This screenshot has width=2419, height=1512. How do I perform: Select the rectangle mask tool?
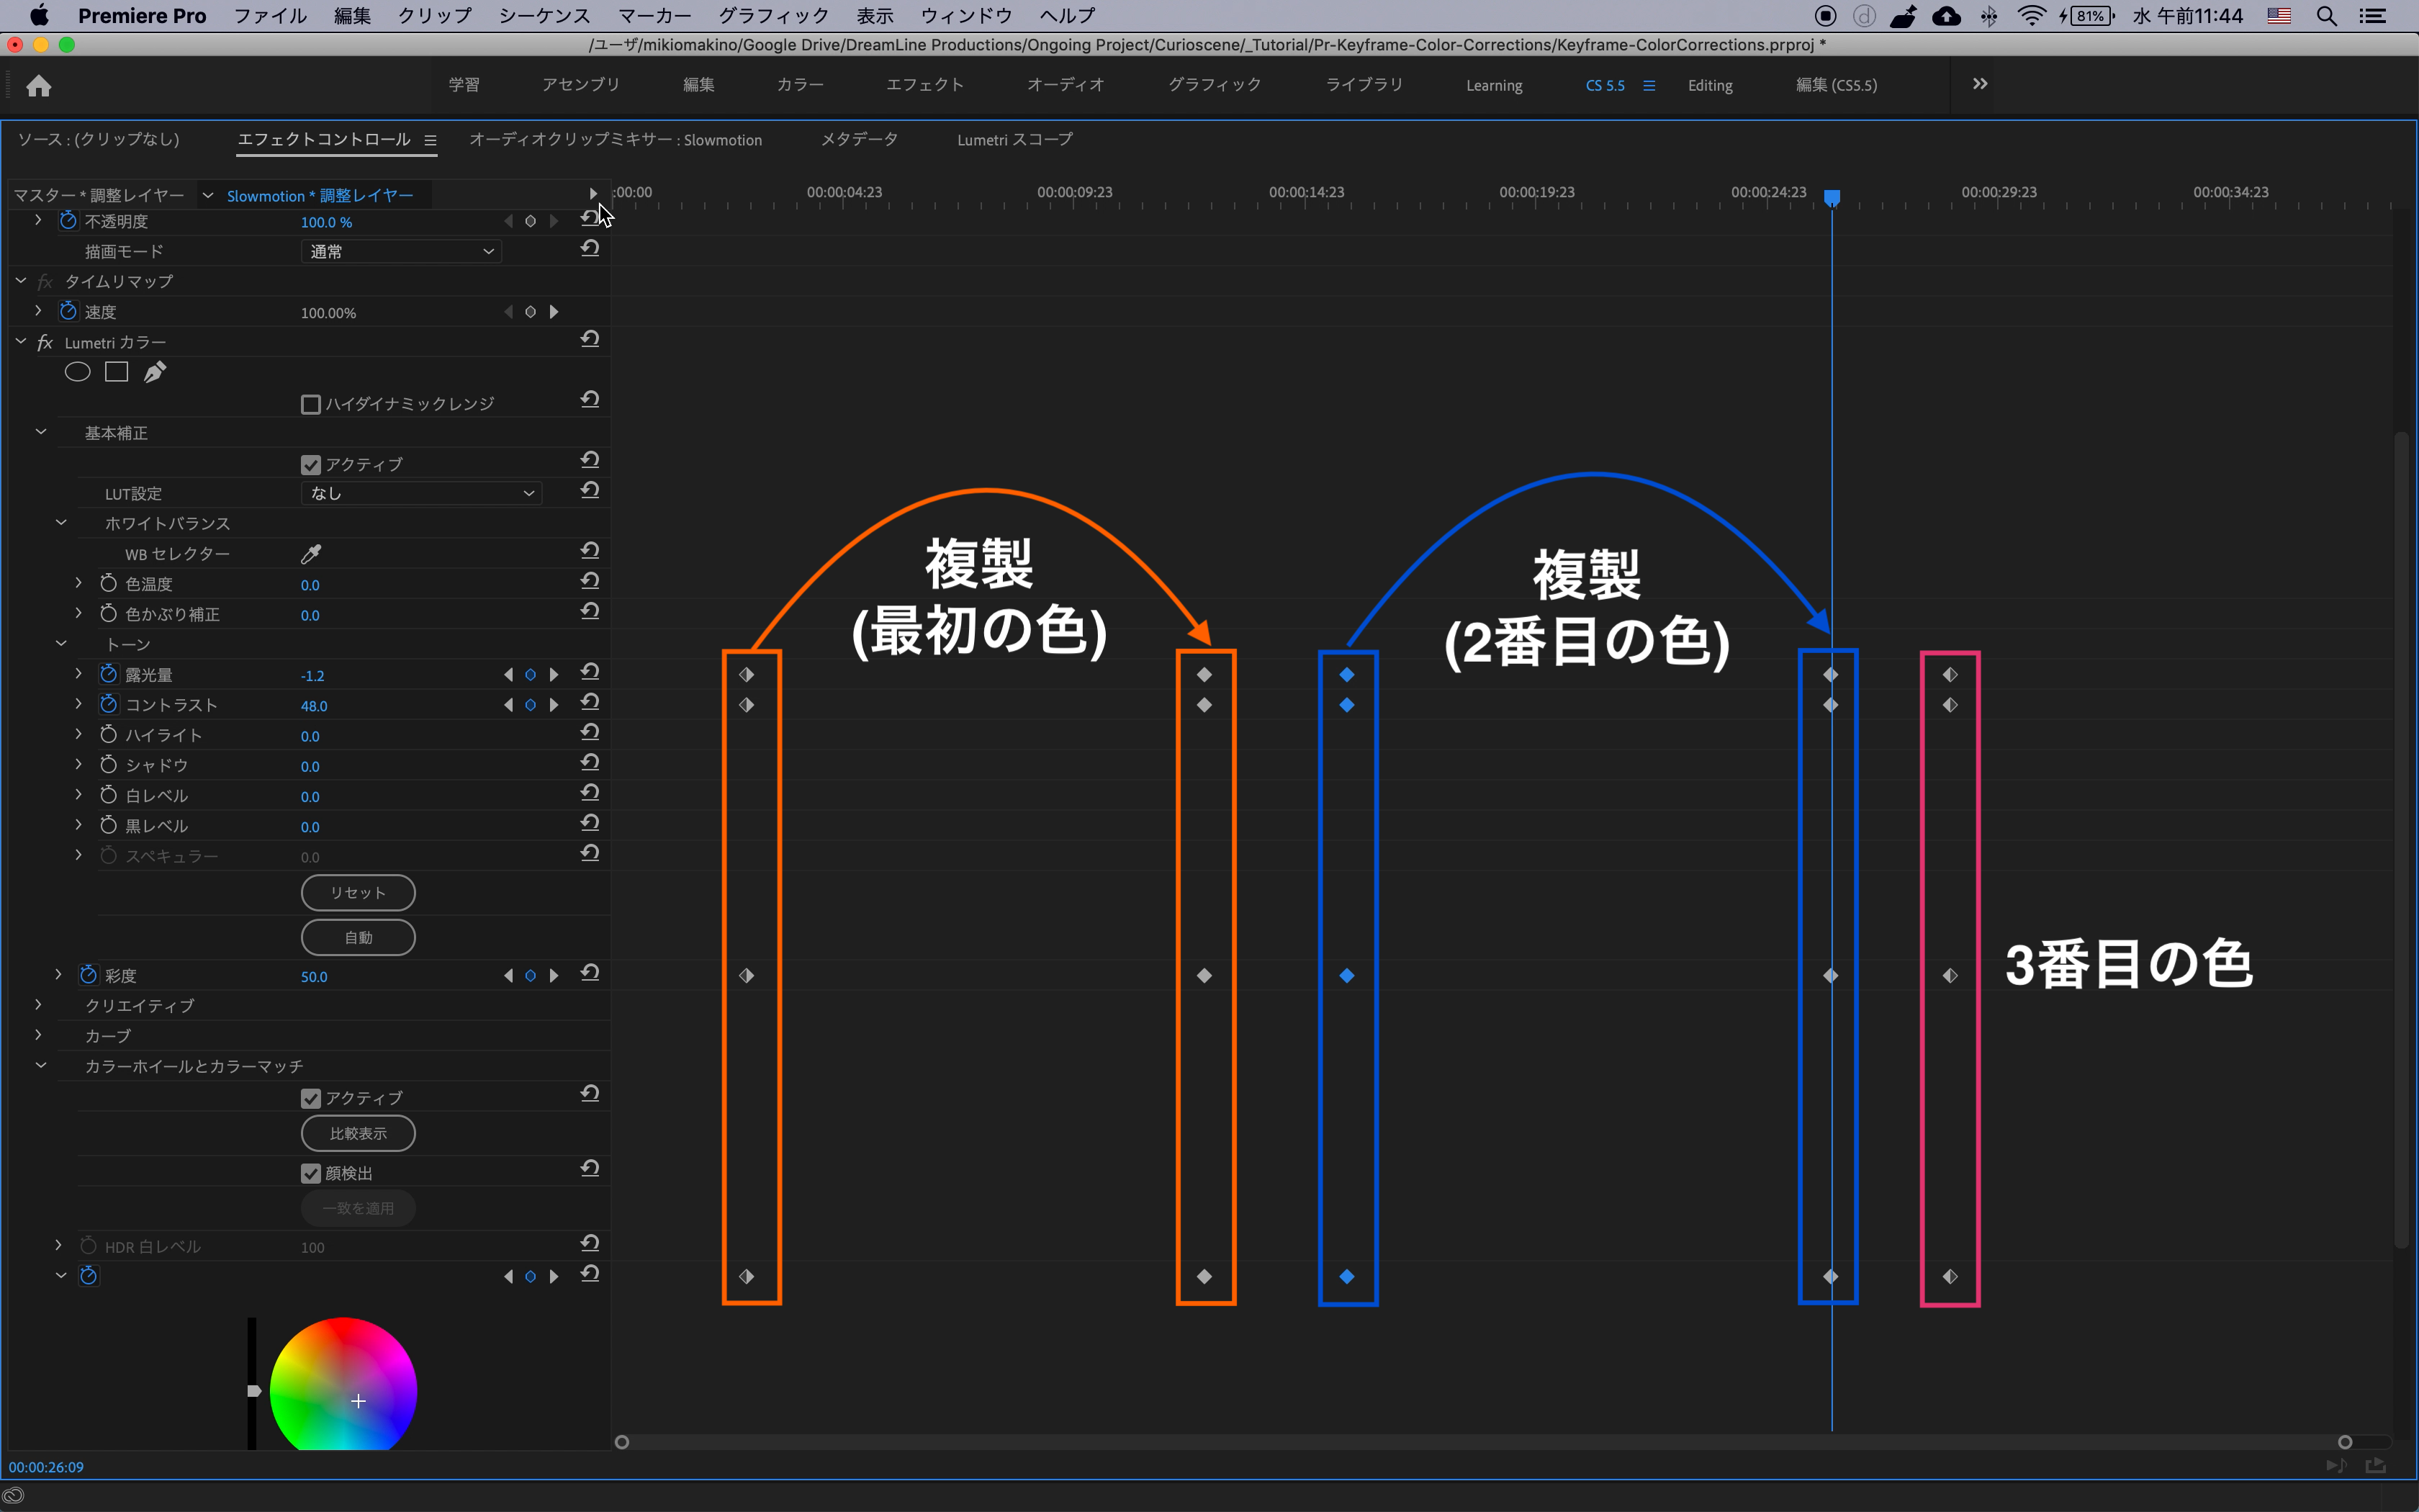click(116, 373)
